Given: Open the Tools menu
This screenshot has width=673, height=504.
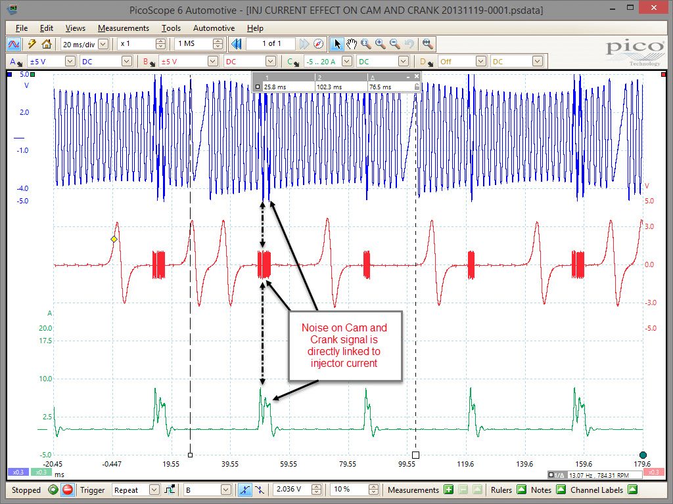Looking at the screenshot, I should [x=171, y=28].
